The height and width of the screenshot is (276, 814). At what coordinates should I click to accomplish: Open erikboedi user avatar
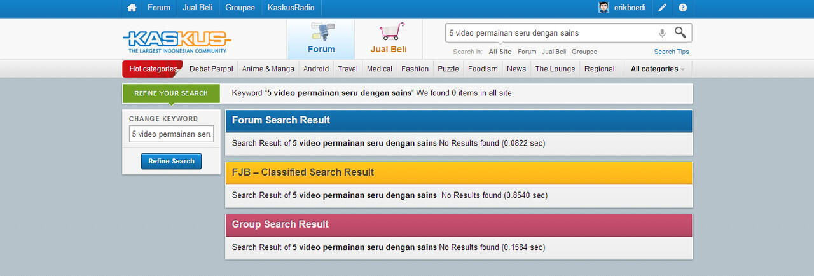[604, 8]
